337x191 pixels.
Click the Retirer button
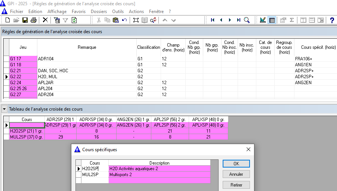pos(236,185)
